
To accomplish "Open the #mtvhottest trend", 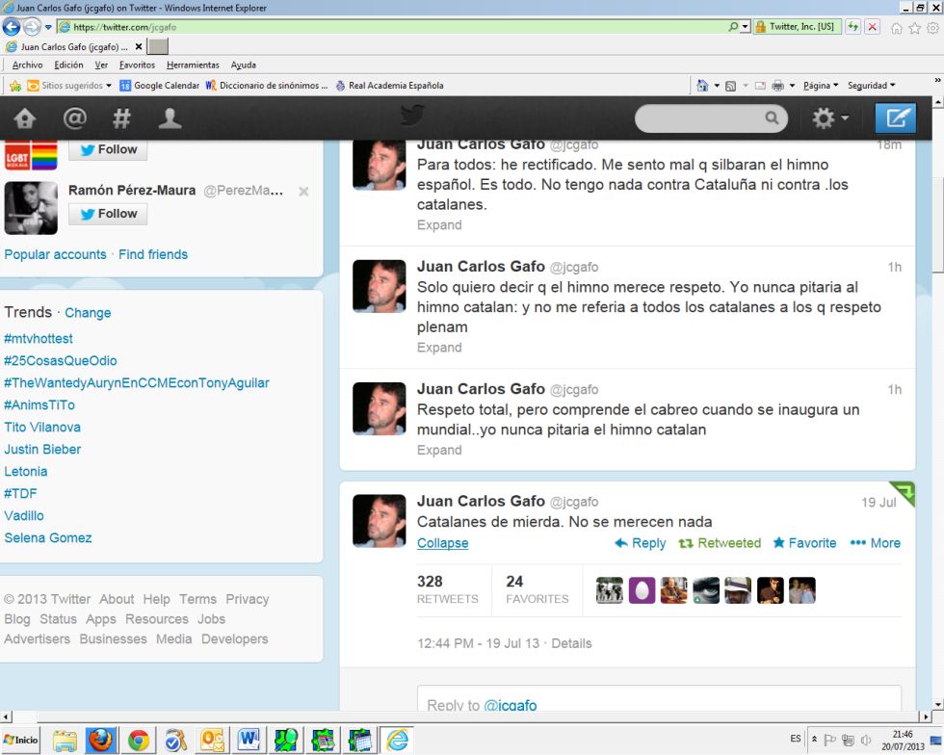I will 39,338.
